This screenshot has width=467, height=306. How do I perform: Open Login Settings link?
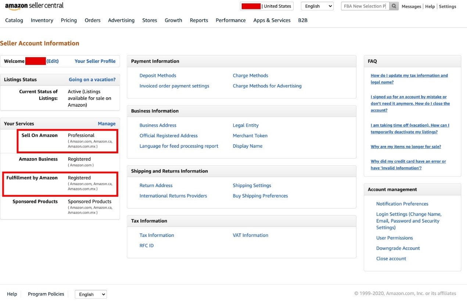coord(409,221)
